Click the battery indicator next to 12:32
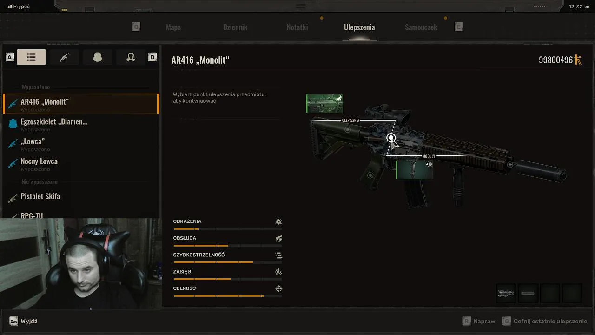The image size is (595, 335). (x=588, y=7)
